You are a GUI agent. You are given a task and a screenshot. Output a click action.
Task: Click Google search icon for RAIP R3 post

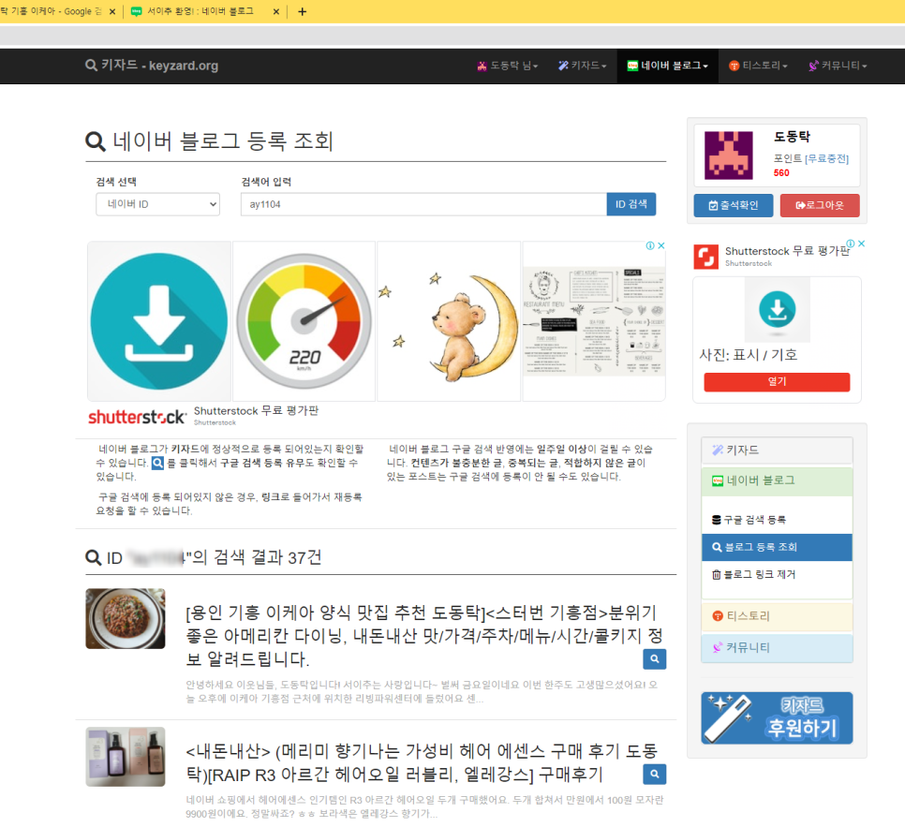click(x=655, y=775)
